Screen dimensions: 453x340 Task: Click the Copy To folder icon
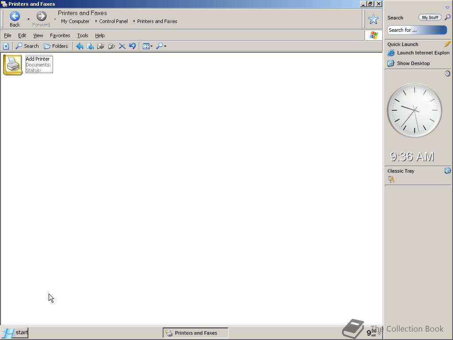click(x=111, y=46)
